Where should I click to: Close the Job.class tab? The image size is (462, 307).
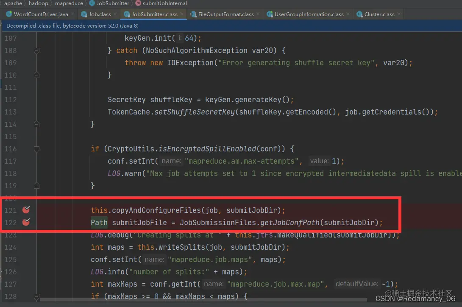coord(115,14)
